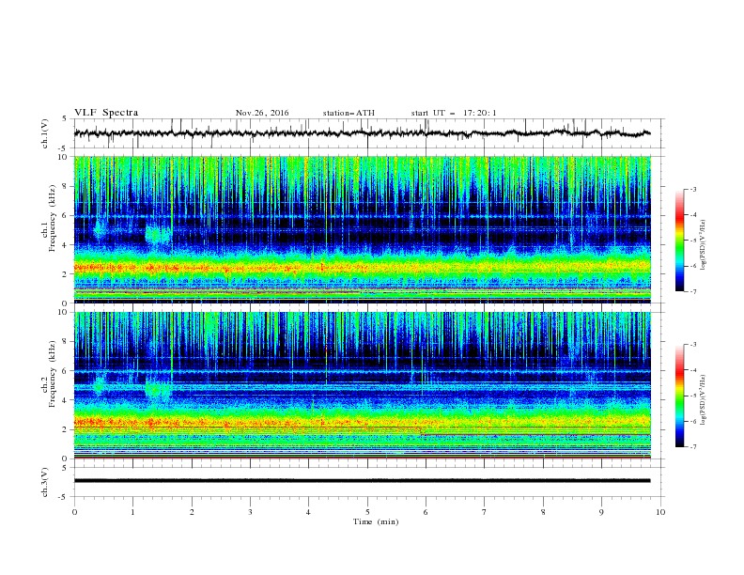This screenshot has width=744, height=575.
Task: Click the "8" tick on ch.1 frequency axis
Action: 66,186
